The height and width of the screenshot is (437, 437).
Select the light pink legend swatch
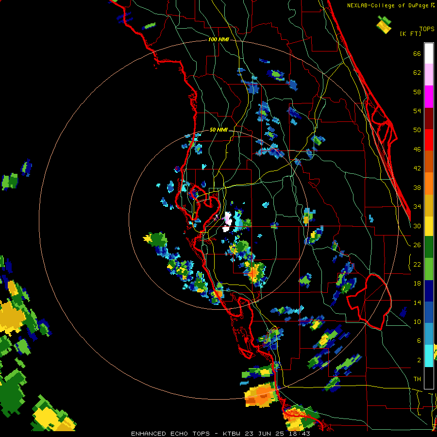click(429, 74)
